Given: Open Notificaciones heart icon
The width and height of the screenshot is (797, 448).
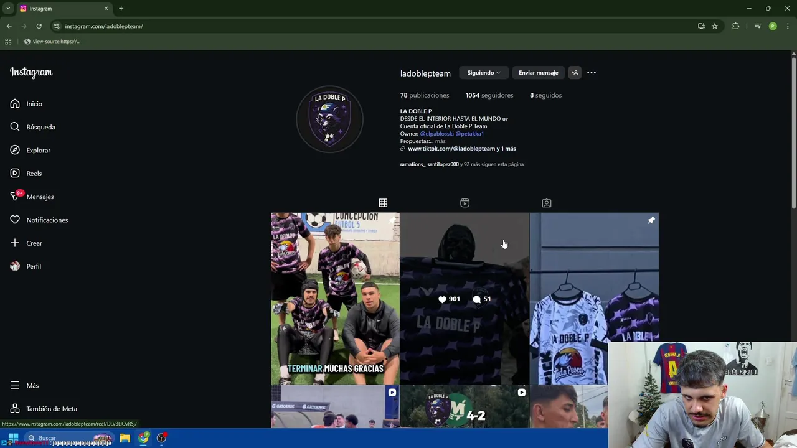Looking at the screenshot, I should [x=15, y=220].
